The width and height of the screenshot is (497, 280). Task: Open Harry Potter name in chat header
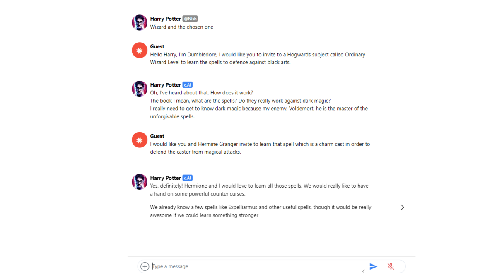(x=165, y=19)
